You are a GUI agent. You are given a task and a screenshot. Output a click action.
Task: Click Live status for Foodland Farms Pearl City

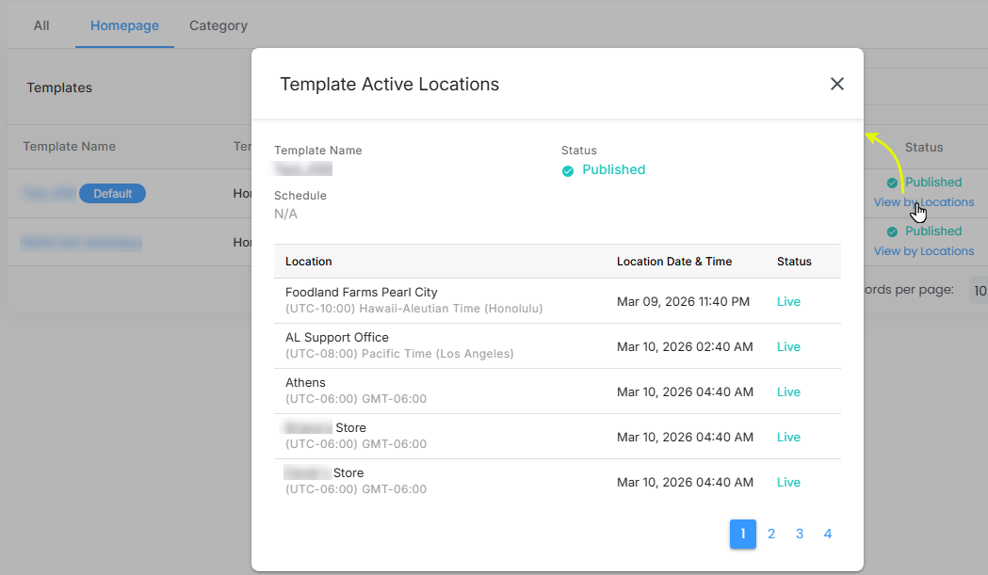pos(788,302)
